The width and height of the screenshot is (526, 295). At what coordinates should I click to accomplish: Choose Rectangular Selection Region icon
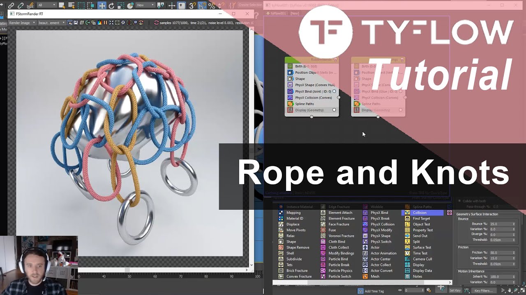[81, 6]
